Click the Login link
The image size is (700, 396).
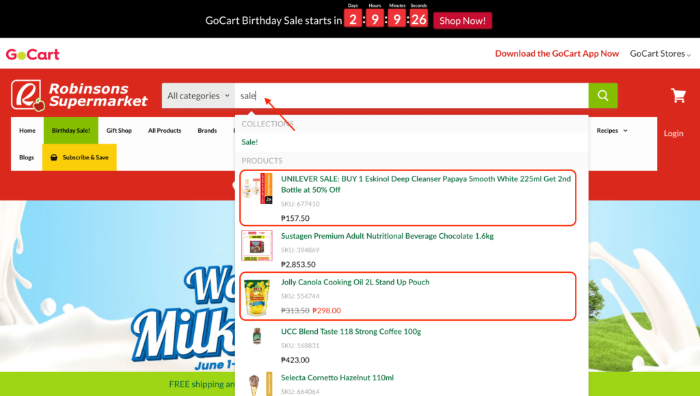click(x=673, y=133)
